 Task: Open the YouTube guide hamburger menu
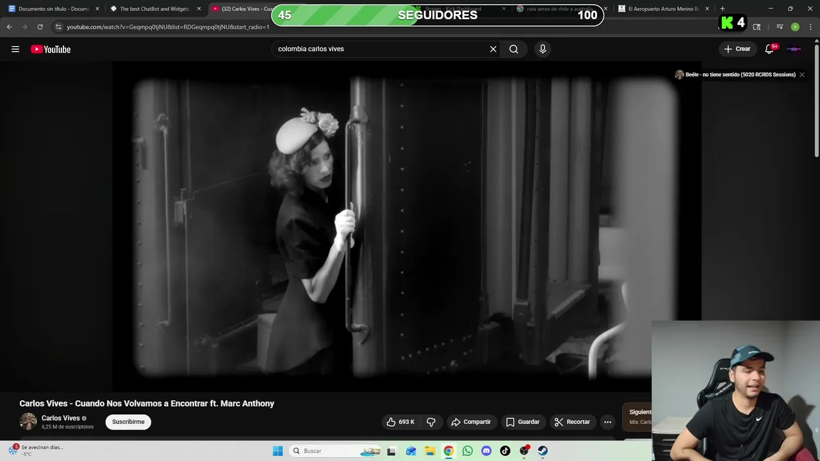point(15,49)
